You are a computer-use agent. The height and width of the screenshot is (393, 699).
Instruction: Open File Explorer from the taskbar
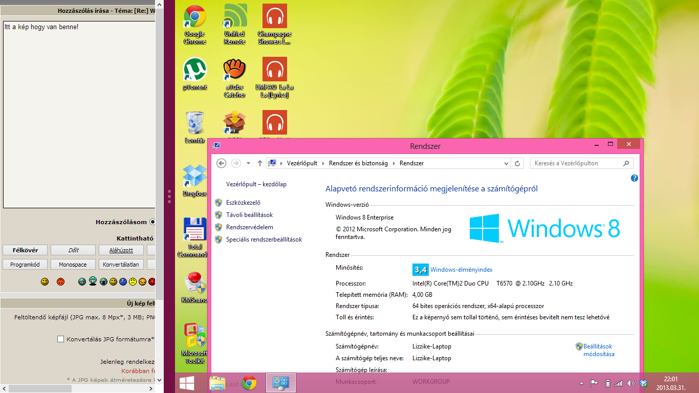217,383
